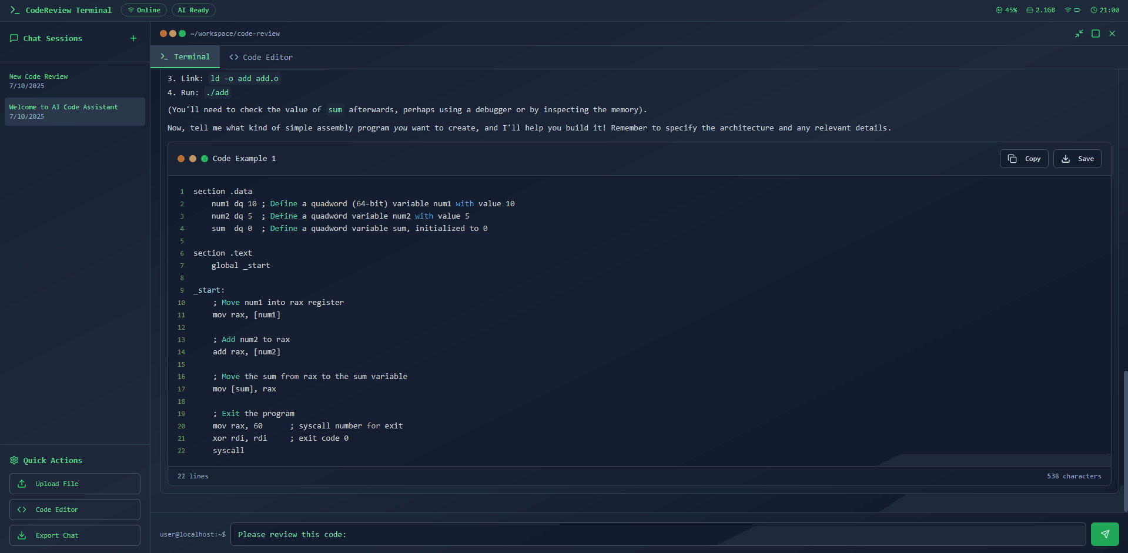Click the AI Ready badge

(193, 10)
